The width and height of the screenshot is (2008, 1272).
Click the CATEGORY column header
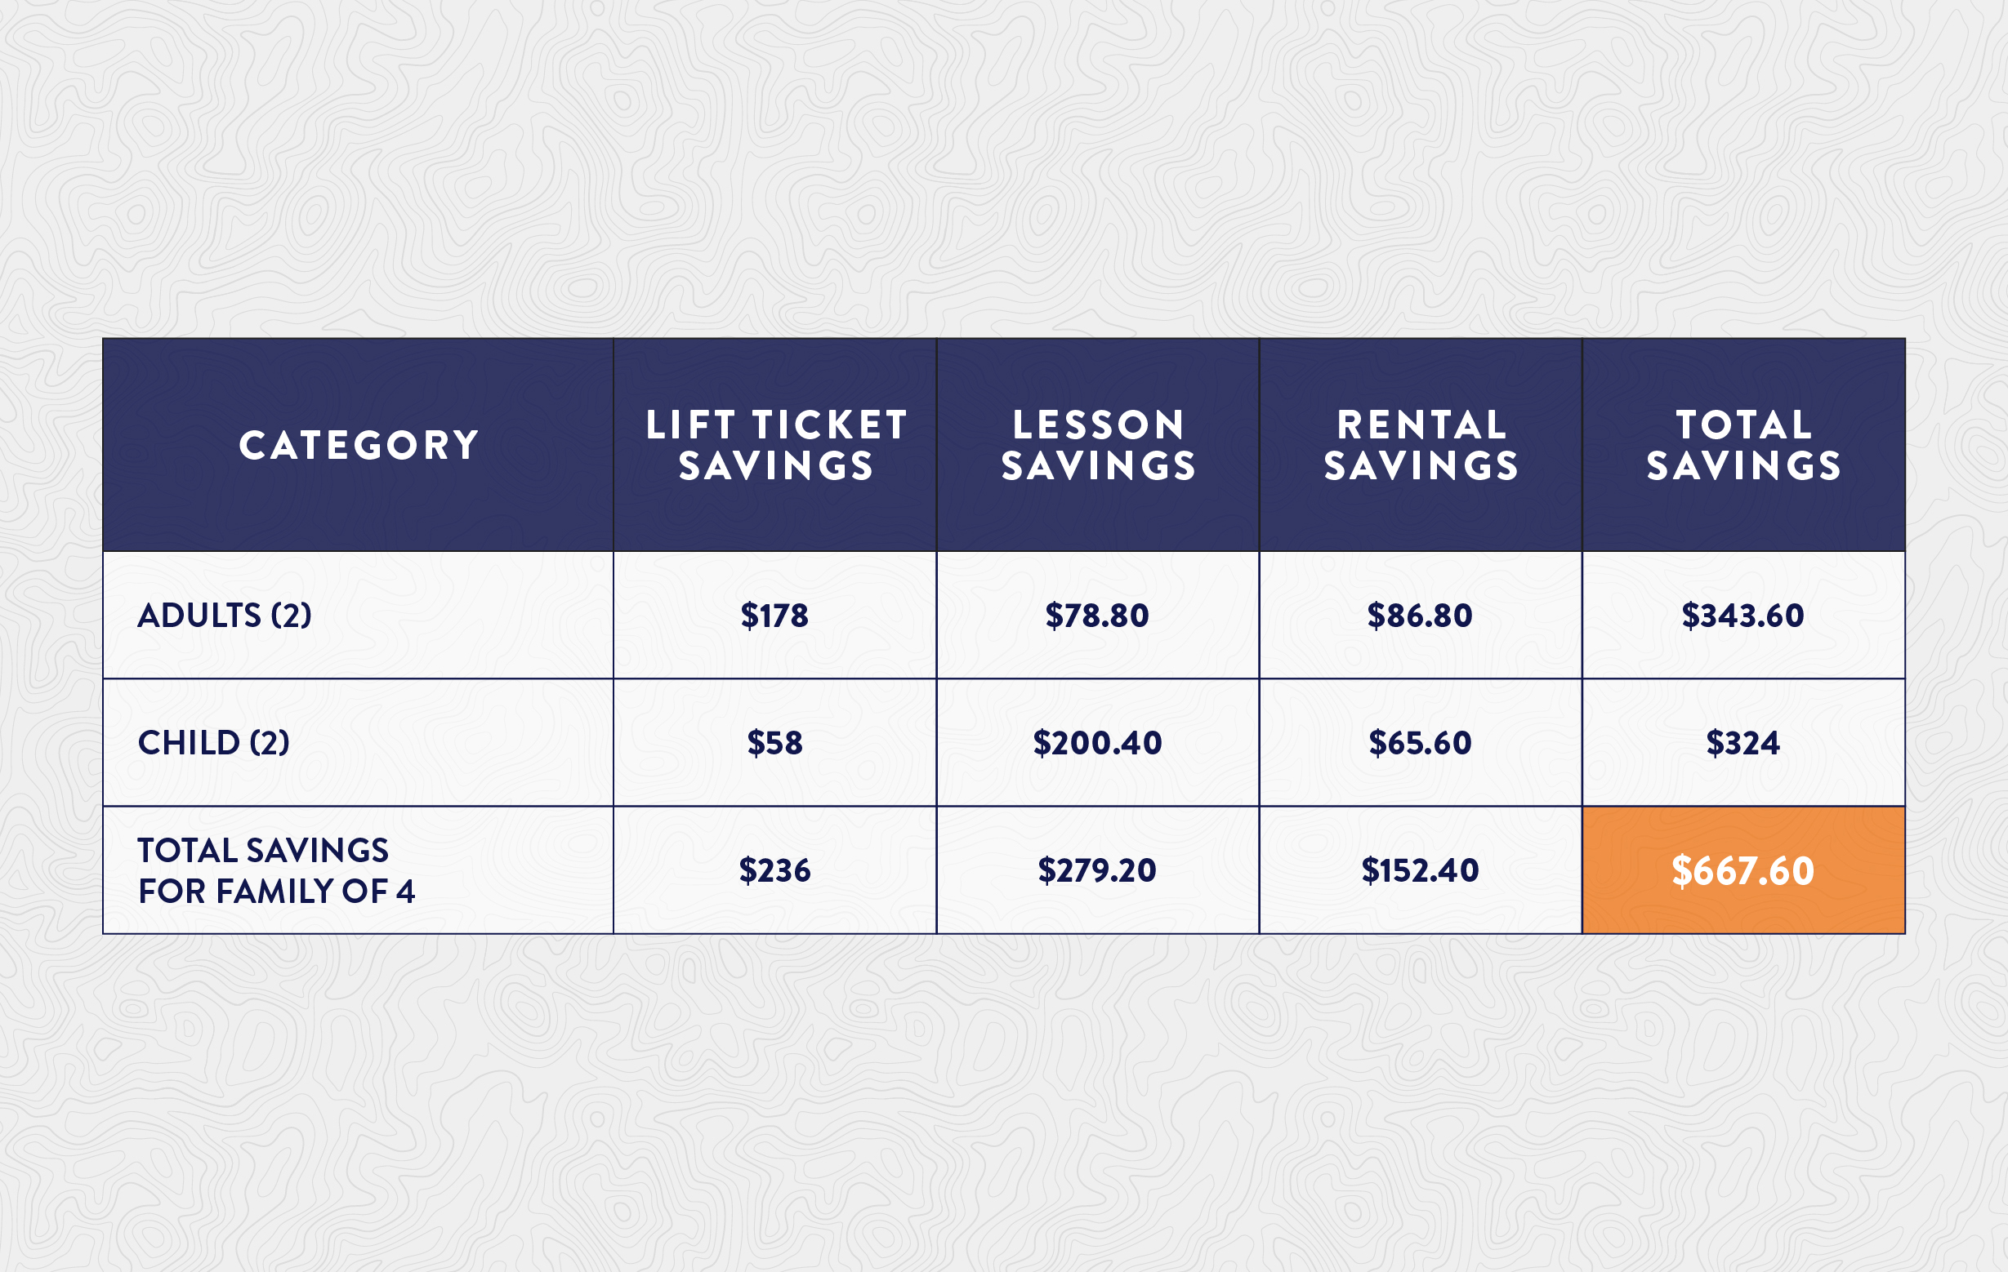pyautogui.click(x=358, y=444)
